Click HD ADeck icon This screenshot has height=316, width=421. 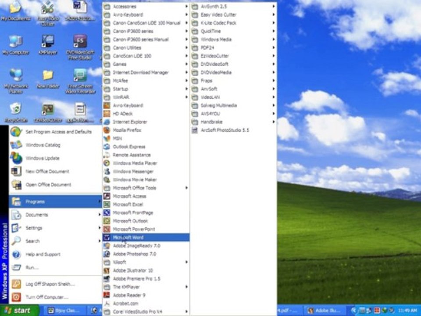coord(107,114)
